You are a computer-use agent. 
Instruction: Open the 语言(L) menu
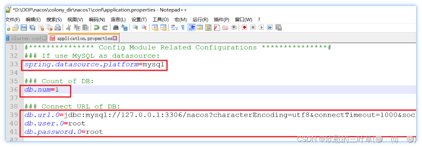pyautogui.click(x=118, y=20)
